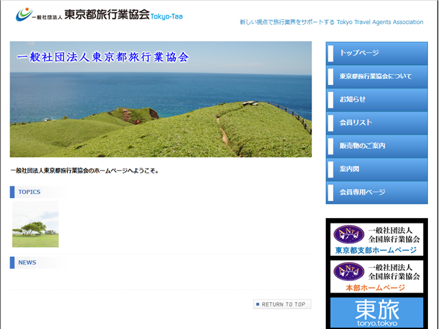The width and height of the screenshot is (439, 329).
Task: Go to 会員リスト page
Action: [376, 123]
